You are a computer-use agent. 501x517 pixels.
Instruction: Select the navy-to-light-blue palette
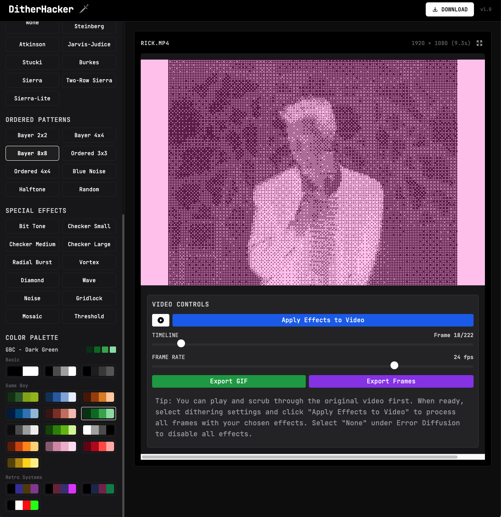[x=23, y=414]
